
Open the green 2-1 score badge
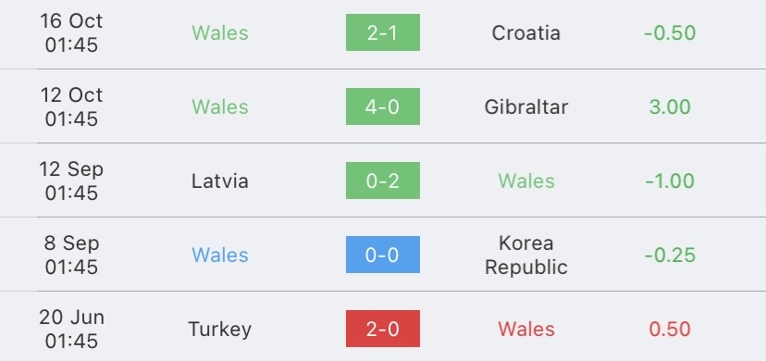pos(382,32)
